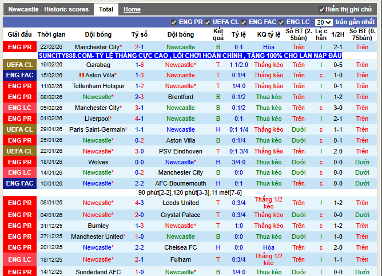Click Manchester United team name
The height and width of the screenshot is (276, 382).
coord(98,236)
